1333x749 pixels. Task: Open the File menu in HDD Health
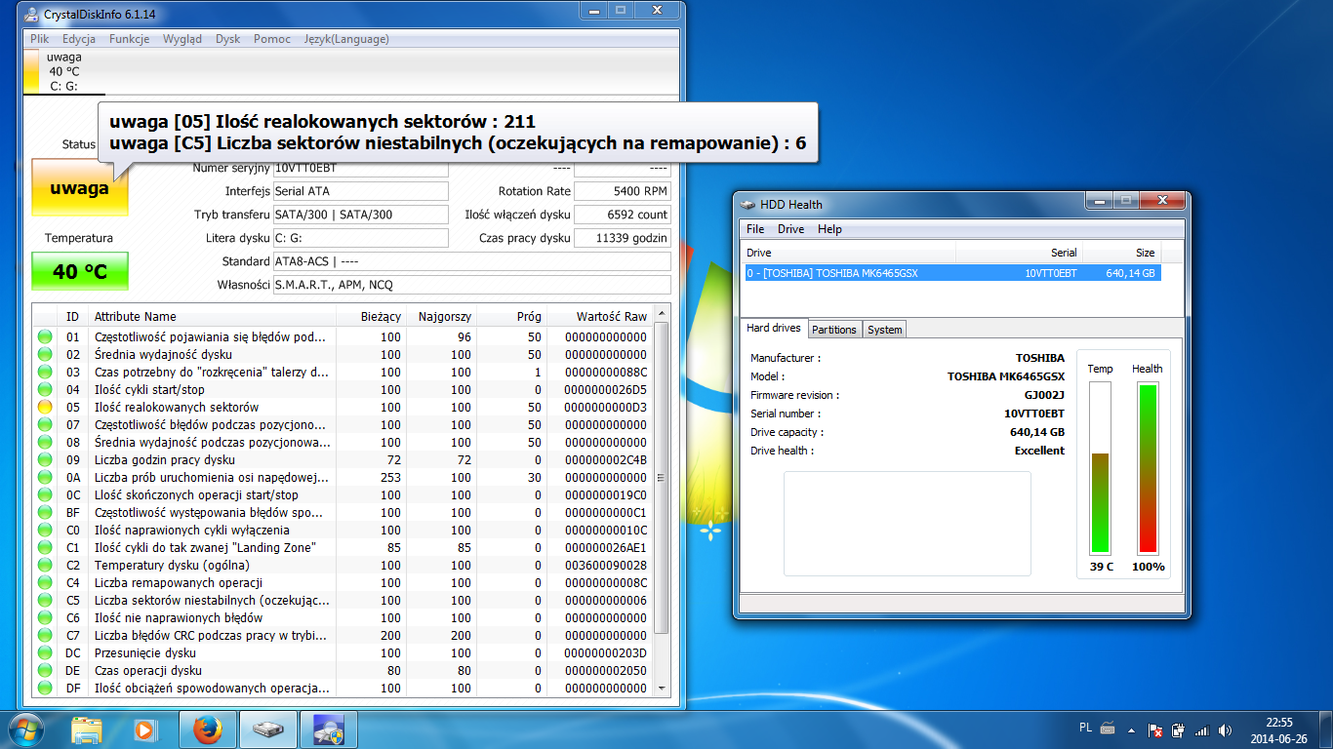pos(755,229)
